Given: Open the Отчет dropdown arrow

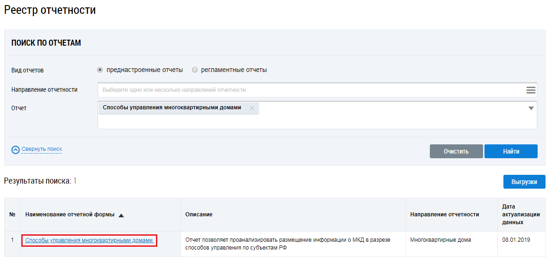Looking at the screenshot, I should tap(531, 108).
